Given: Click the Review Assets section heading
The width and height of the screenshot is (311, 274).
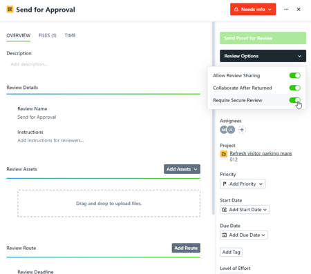Looking at the screenshot, I should [21, 169].
